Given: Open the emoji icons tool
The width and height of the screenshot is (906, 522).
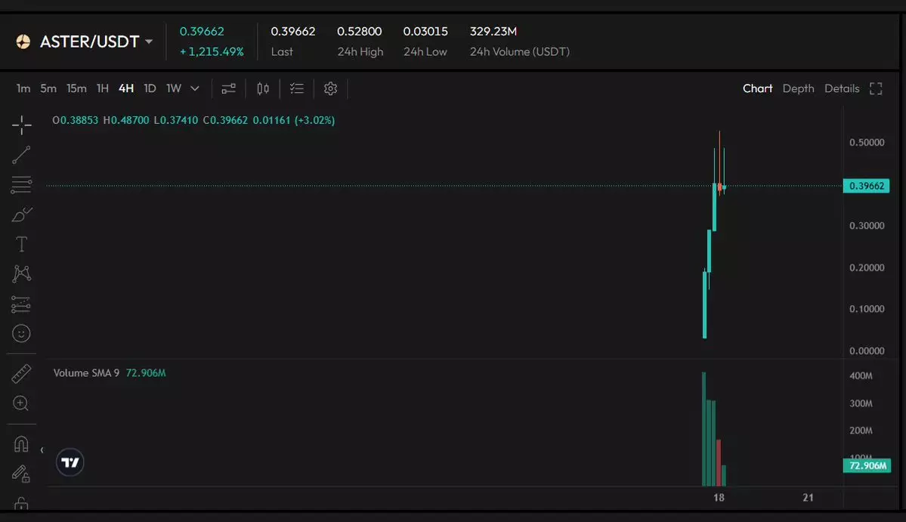Looking at the screenshot, I should pos(21,333).
